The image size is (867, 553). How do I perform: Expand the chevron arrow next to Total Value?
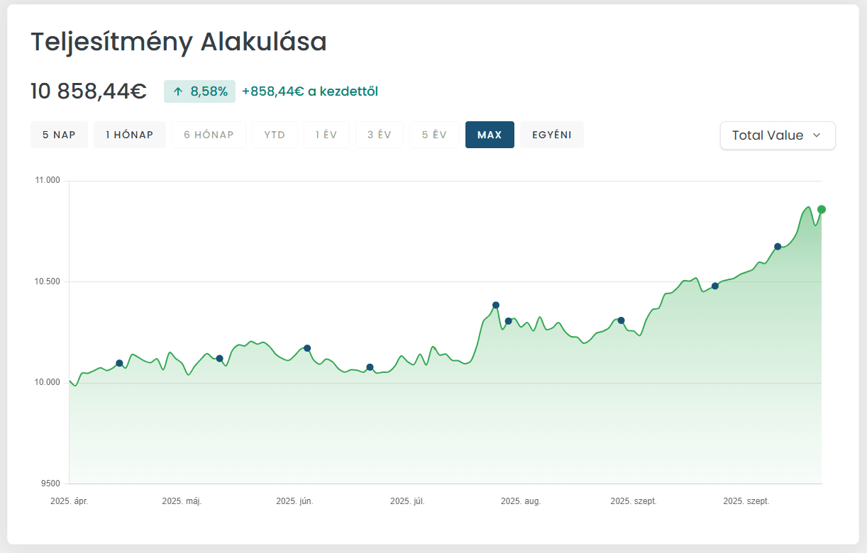pos(817,135)
